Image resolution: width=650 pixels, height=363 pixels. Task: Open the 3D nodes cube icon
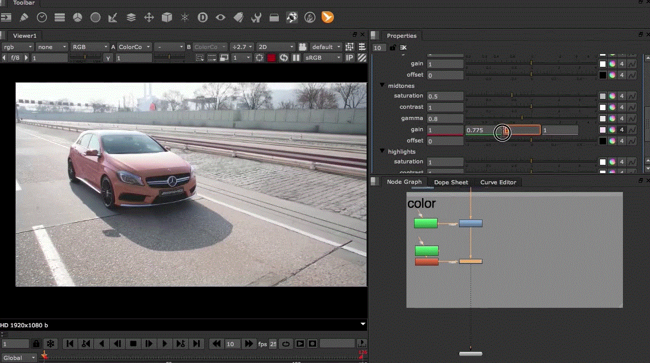[x=167, y=17]
